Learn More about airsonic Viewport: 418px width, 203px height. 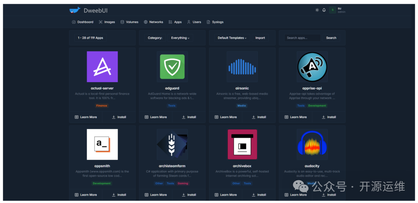pyautogui.click(x=226, y=117)
